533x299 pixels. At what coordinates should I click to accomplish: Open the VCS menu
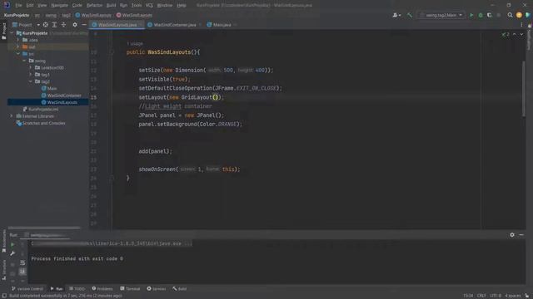point(149,5)
